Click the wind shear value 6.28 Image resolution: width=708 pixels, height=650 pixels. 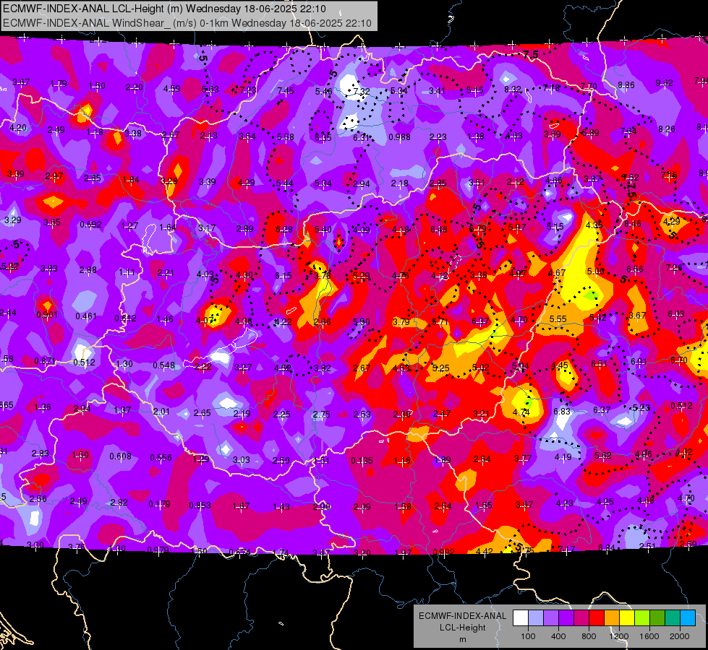(x=284, y=230)
